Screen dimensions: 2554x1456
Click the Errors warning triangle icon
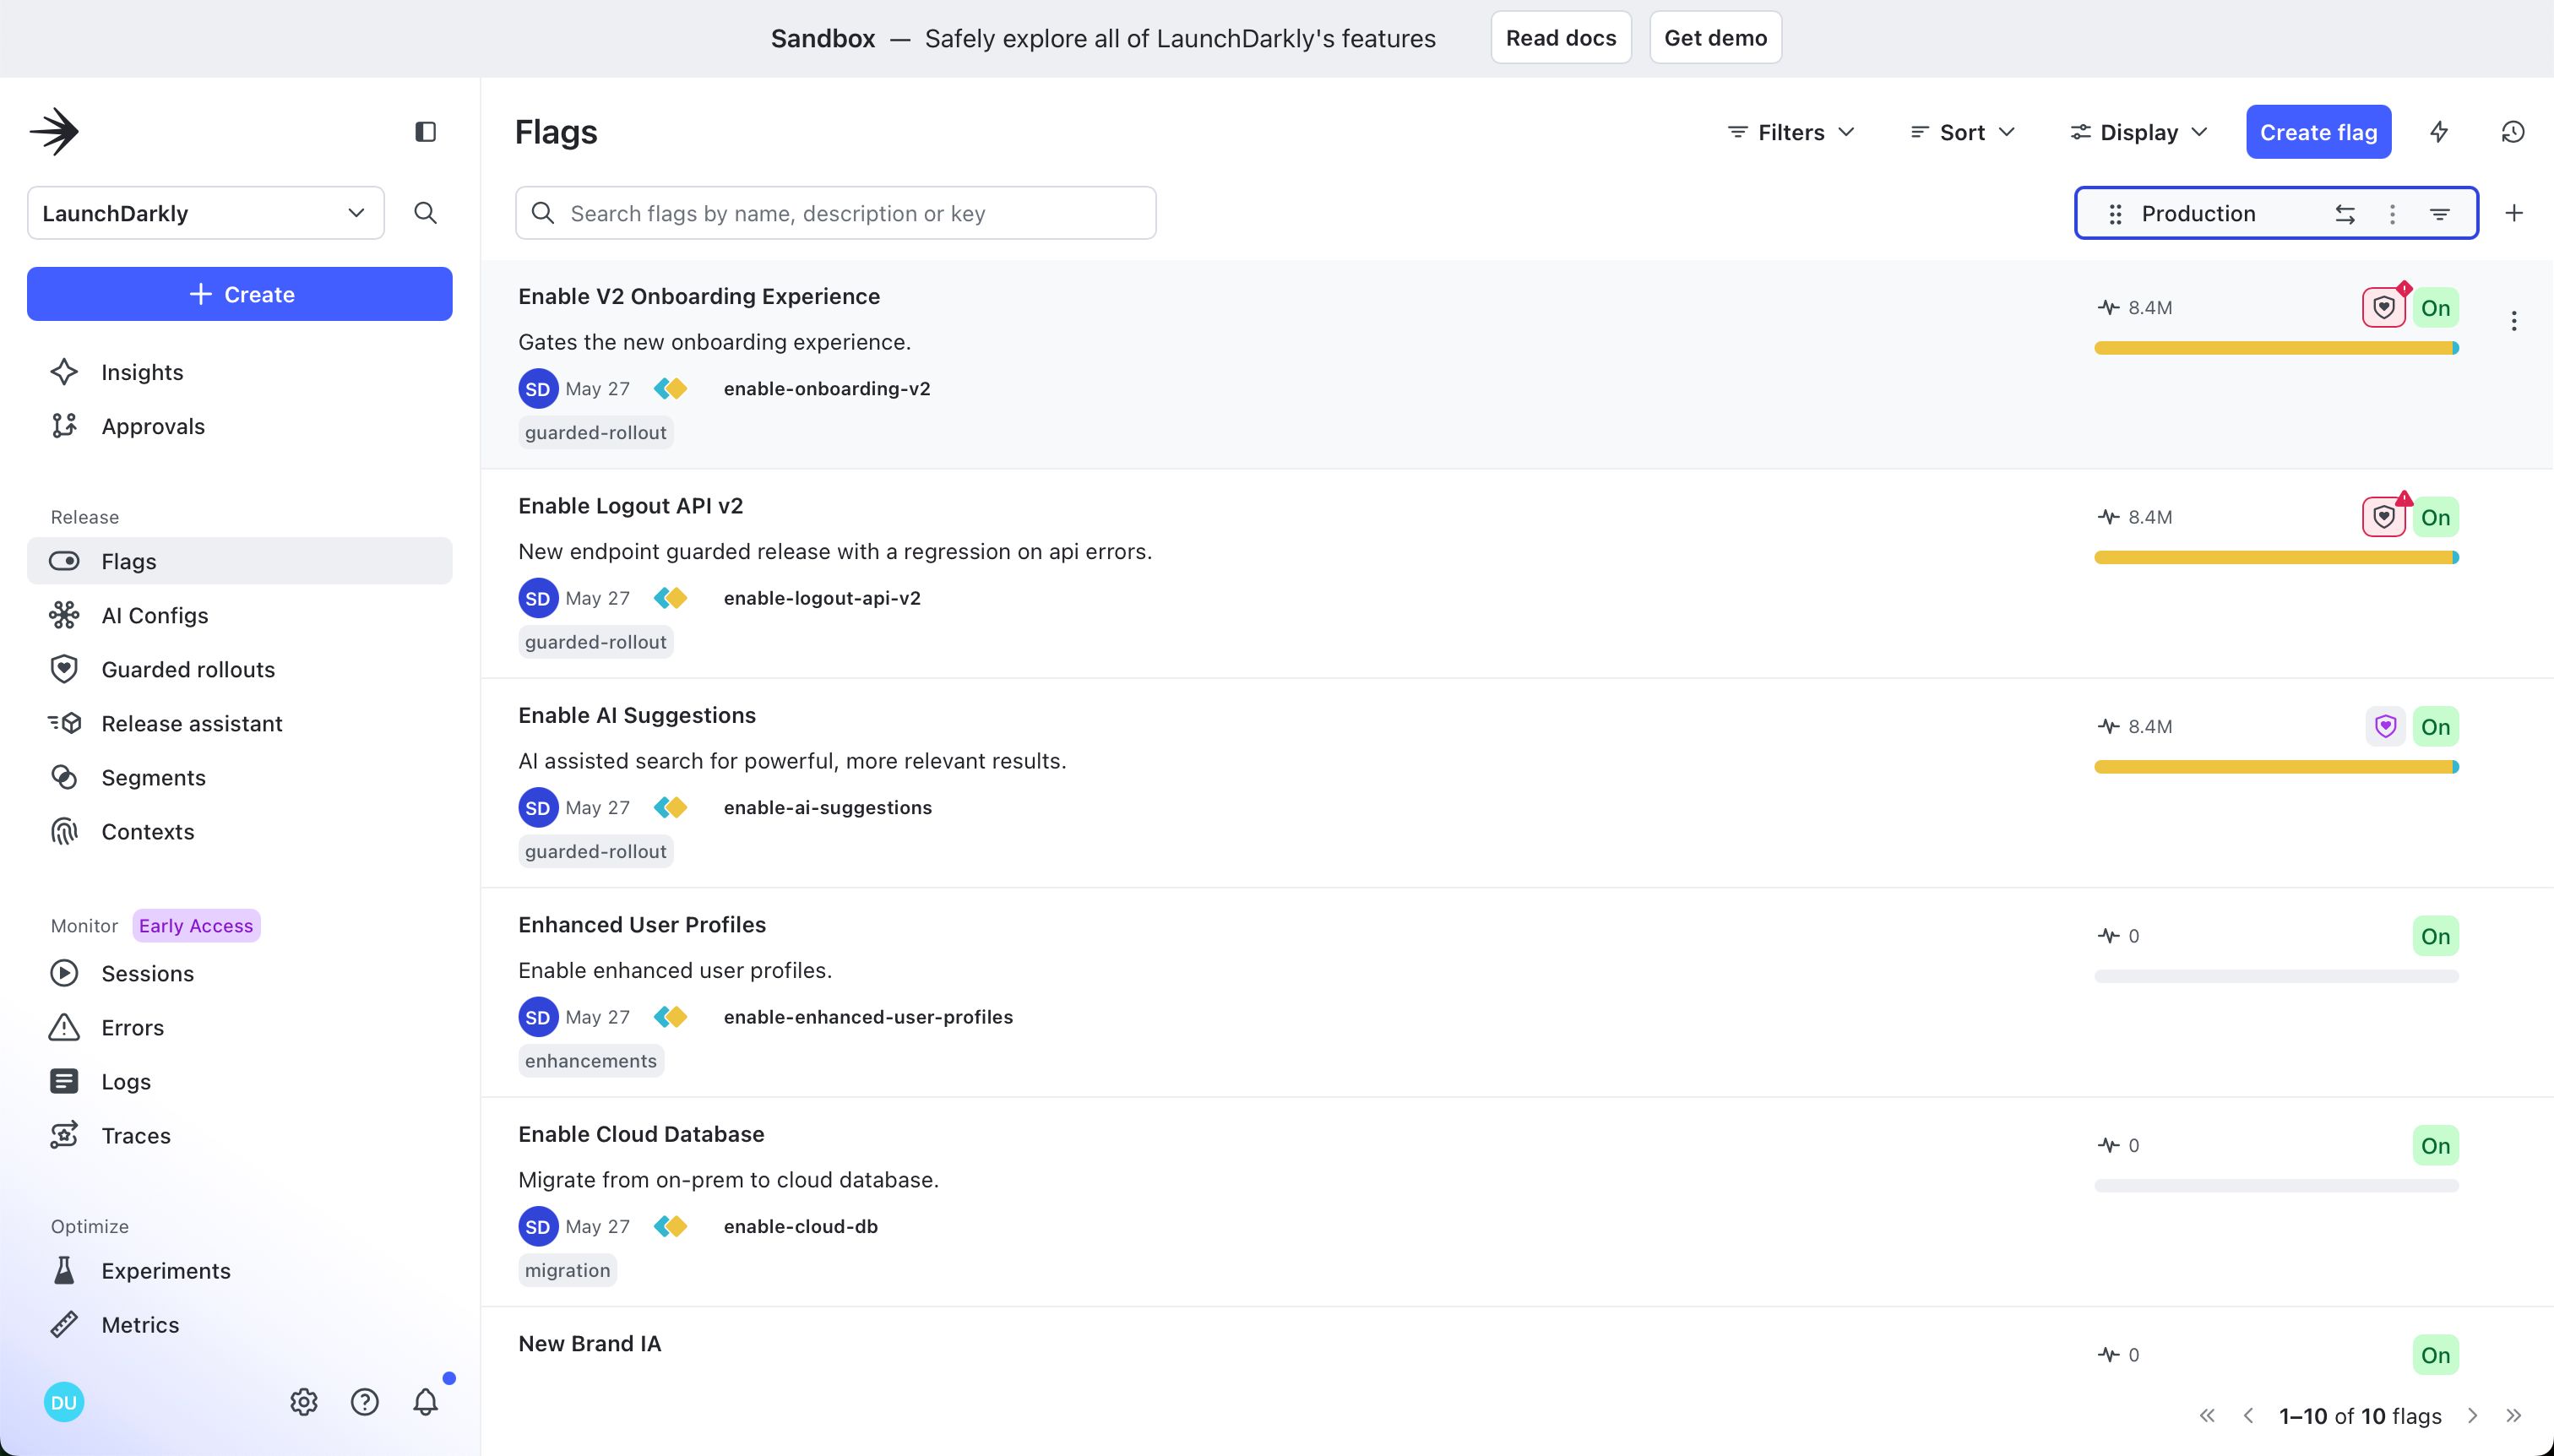coord(64,1027)
